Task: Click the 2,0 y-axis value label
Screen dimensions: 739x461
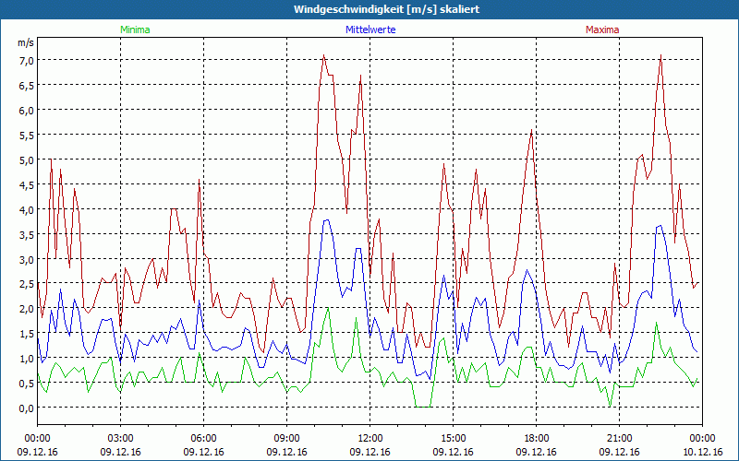Action: tap(27, 309)
